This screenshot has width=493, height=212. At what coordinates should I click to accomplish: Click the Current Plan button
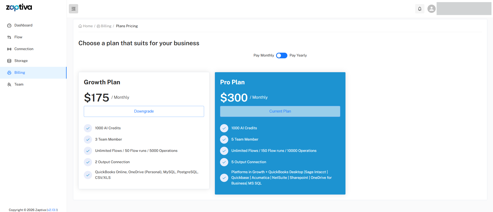click(x=280, y=111)
